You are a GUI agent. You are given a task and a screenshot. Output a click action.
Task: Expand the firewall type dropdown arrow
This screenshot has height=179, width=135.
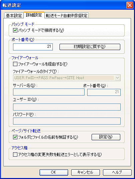(x=117, y=78)
